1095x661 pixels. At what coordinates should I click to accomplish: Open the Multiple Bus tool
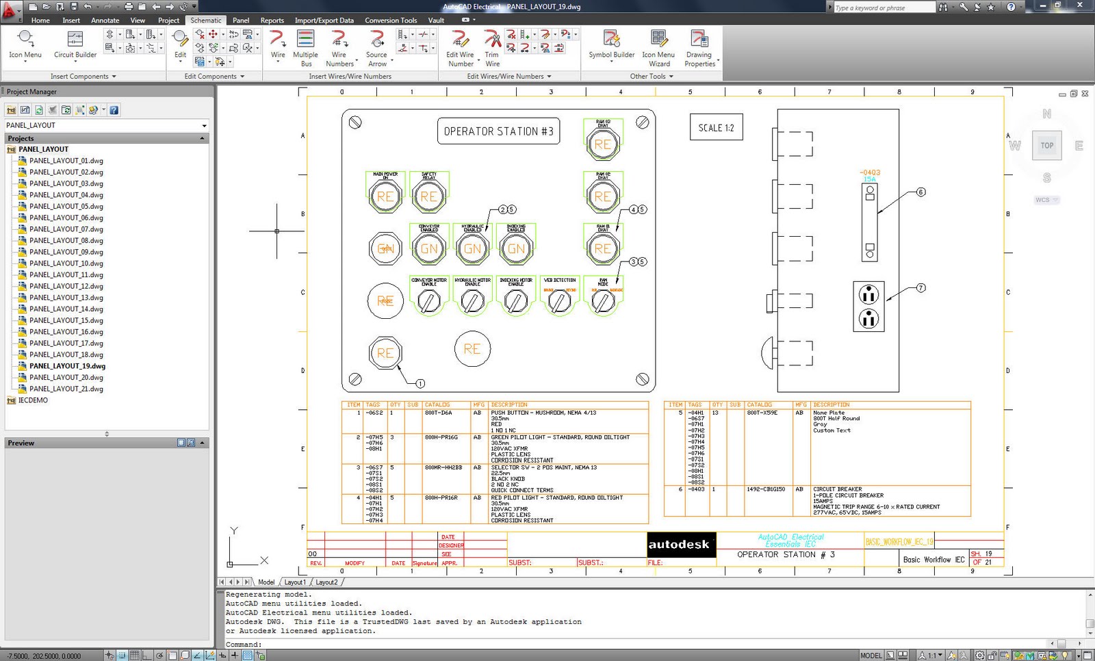click(x=305, y=46)
